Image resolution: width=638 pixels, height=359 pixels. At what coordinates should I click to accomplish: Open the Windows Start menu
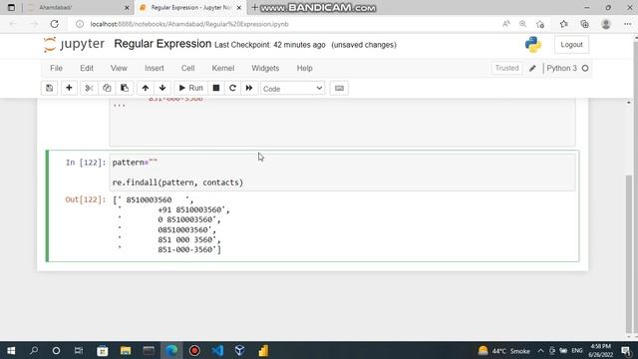tap(11, 350)
